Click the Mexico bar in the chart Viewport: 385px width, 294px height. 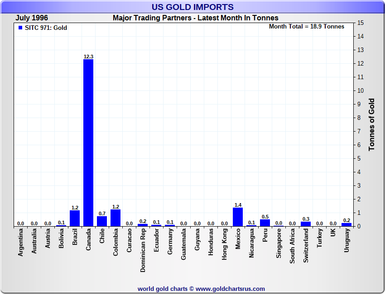pyautogui.click(x=238, y=217)
